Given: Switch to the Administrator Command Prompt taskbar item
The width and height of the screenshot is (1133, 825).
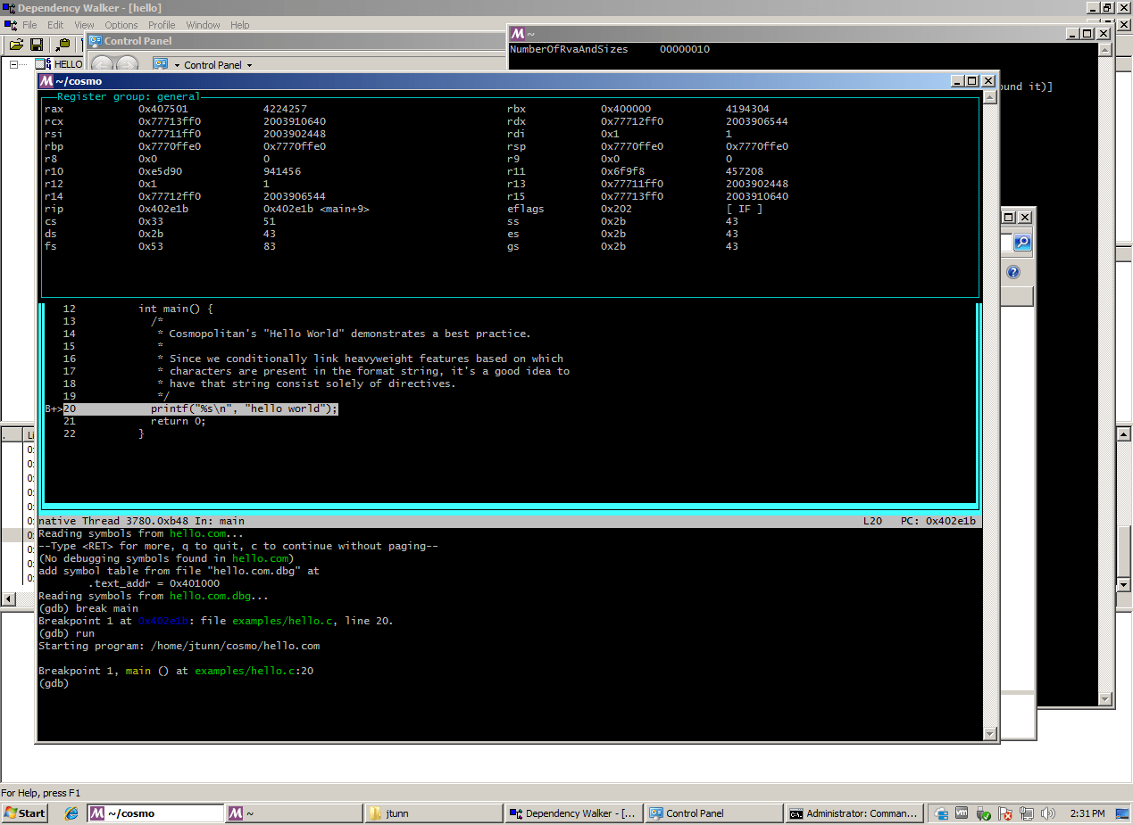Looking at the screenshot, I should [854, 813].
